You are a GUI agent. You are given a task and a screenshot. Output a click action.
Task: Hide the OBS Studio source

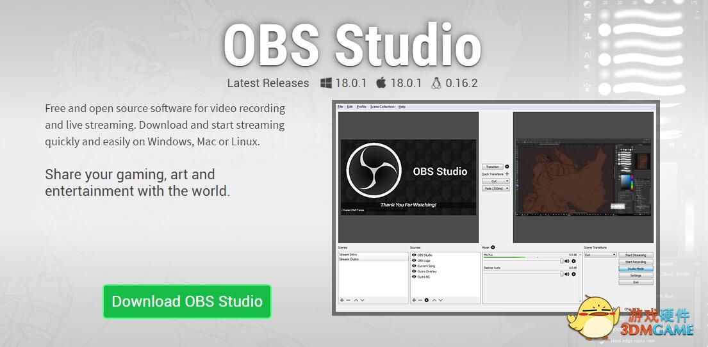tap(414, 255)
